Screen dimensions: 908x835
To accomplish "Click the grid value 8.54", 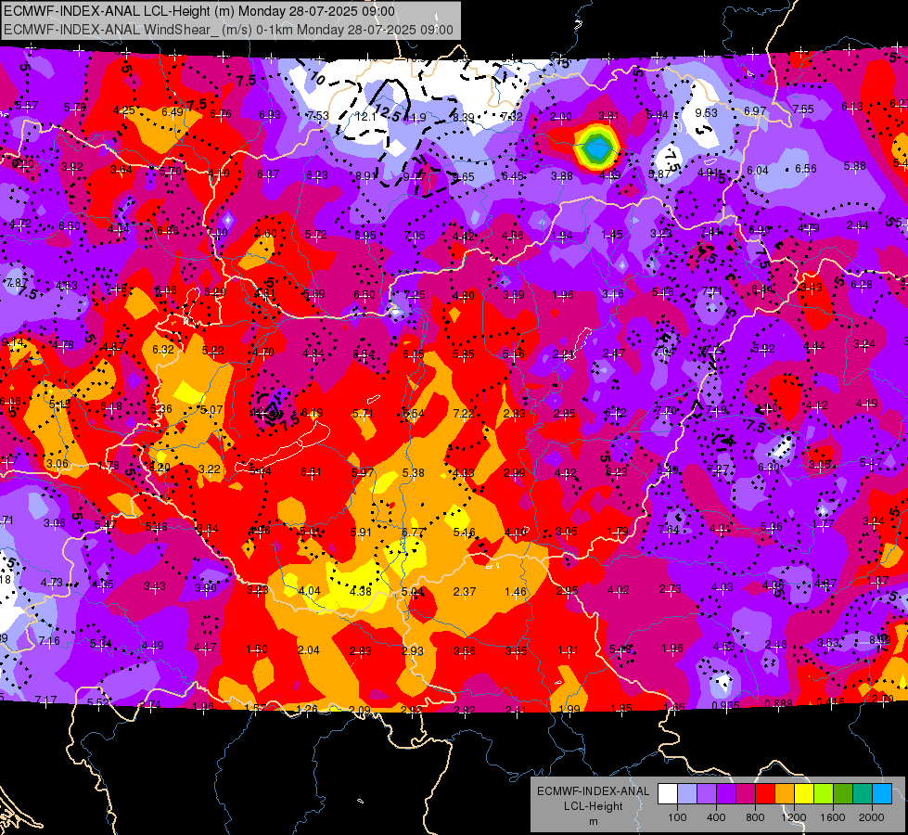I will click(364, 354).
